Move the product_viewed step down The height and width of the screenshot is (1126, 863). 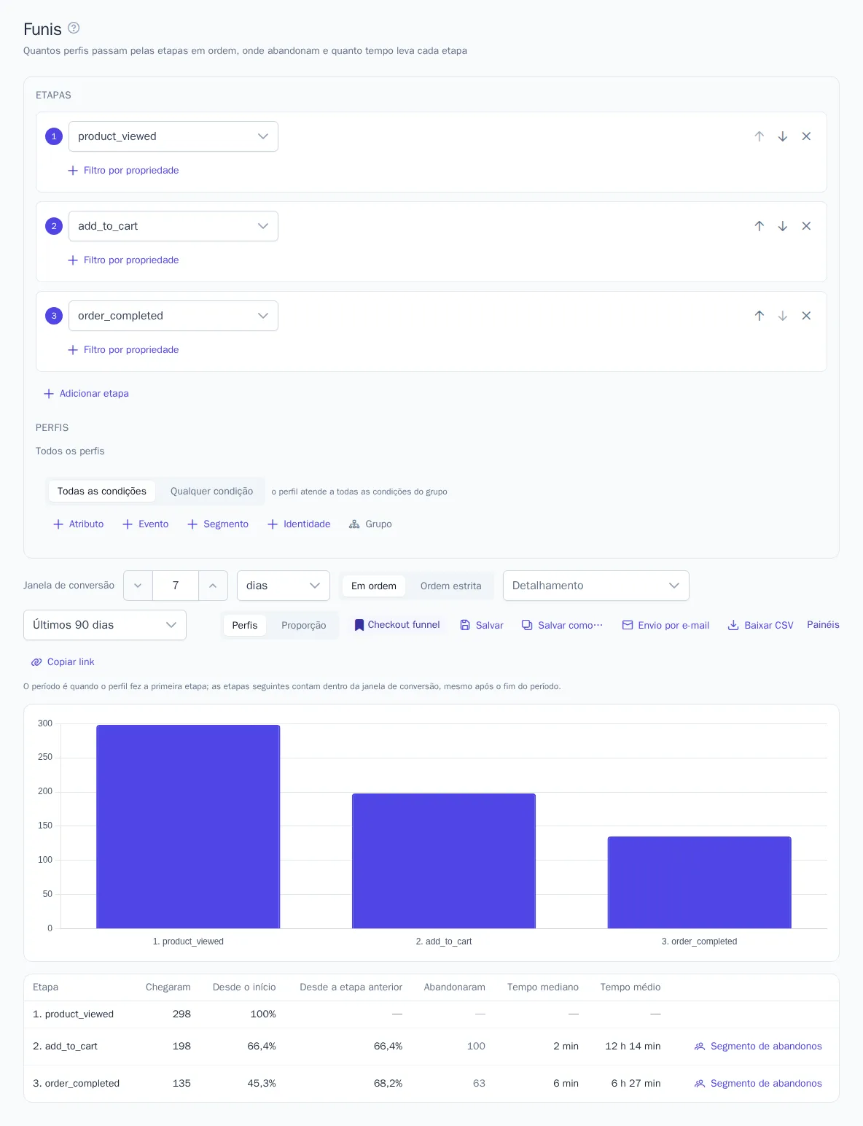(783, 136)
